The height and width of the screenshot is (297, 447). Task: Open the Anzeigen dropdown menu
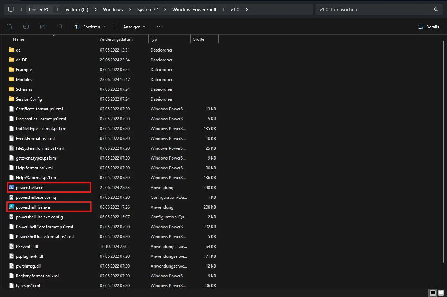point(130,27)
